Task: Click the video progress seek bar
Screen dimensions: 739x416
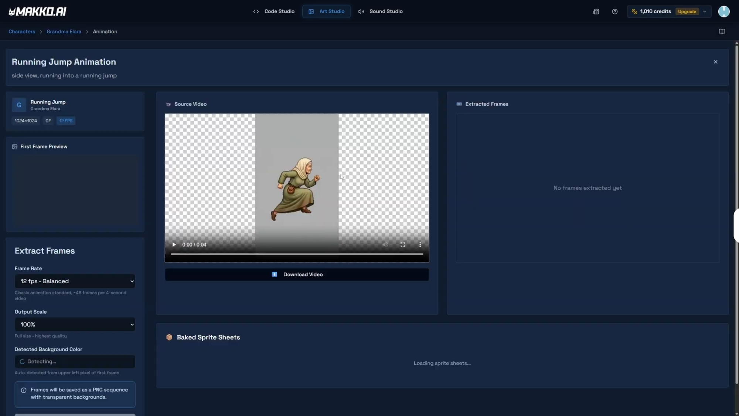Action: pos(296,254)
